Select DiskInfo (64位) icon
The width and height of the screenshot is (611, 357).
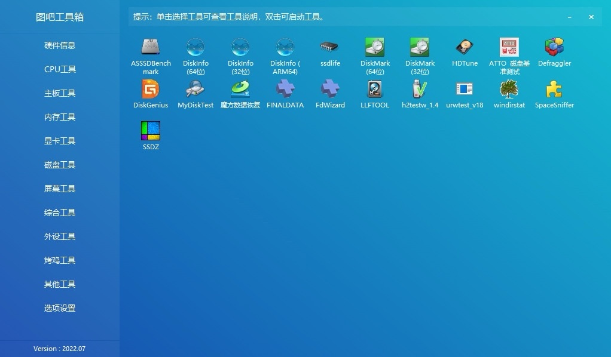point(195,47)
